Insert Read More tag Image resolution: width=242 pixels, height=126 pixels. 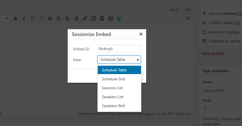[x=102, y=18]
